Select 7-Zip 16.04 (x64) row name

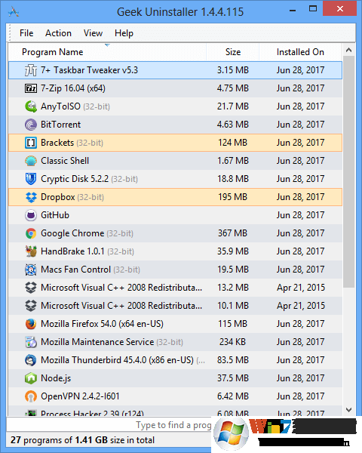(73, 88)
